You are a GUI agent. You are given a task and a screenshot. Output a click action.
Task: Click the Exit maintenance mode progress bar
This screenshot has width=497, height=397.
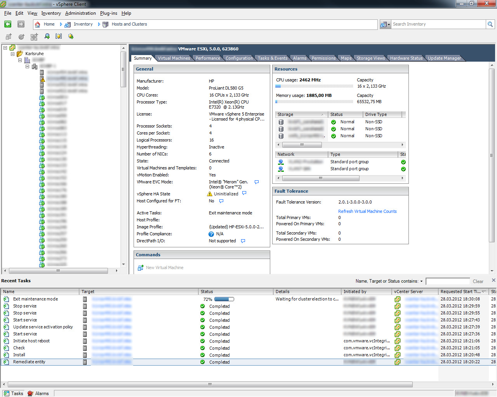coord(224,299)
